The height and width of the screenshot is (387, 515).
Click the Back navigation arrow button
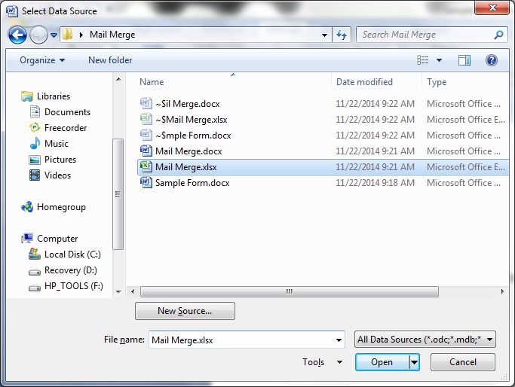(18, 35)
